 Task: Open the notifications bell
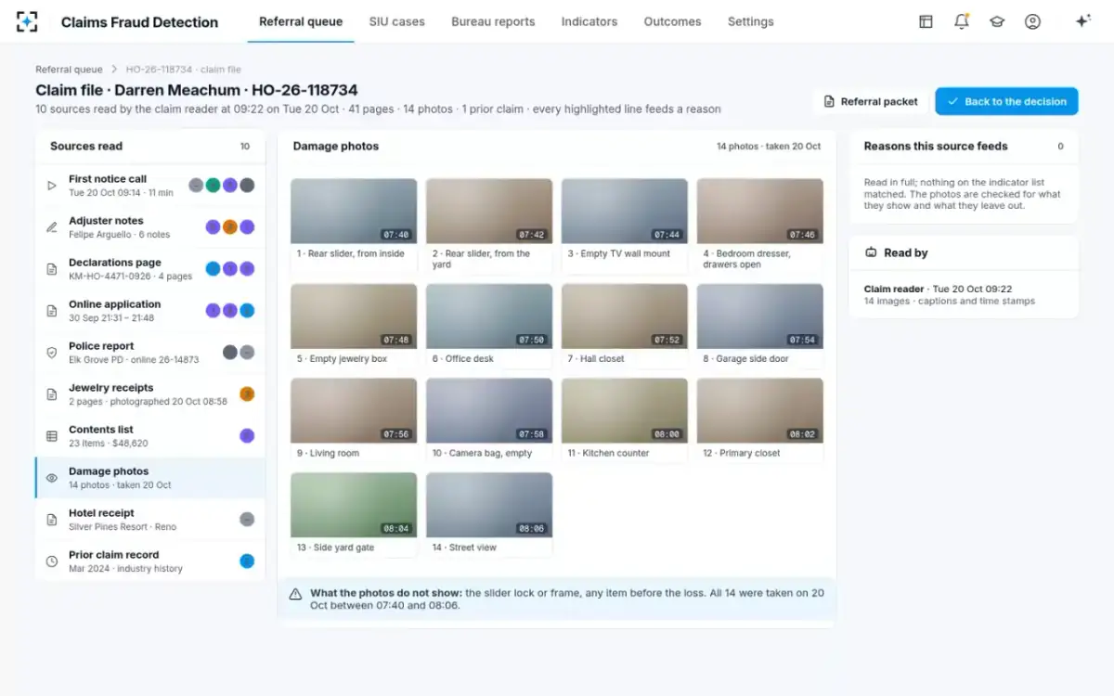(x=962, y=21)
